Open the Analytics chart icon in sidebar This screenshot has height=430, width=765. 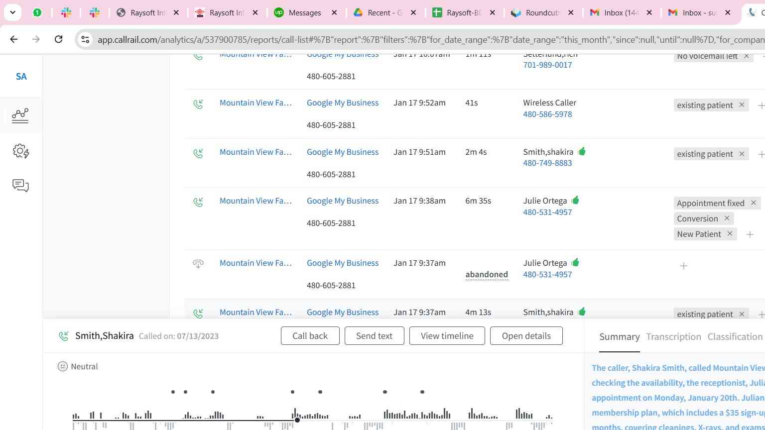(20, 115)
